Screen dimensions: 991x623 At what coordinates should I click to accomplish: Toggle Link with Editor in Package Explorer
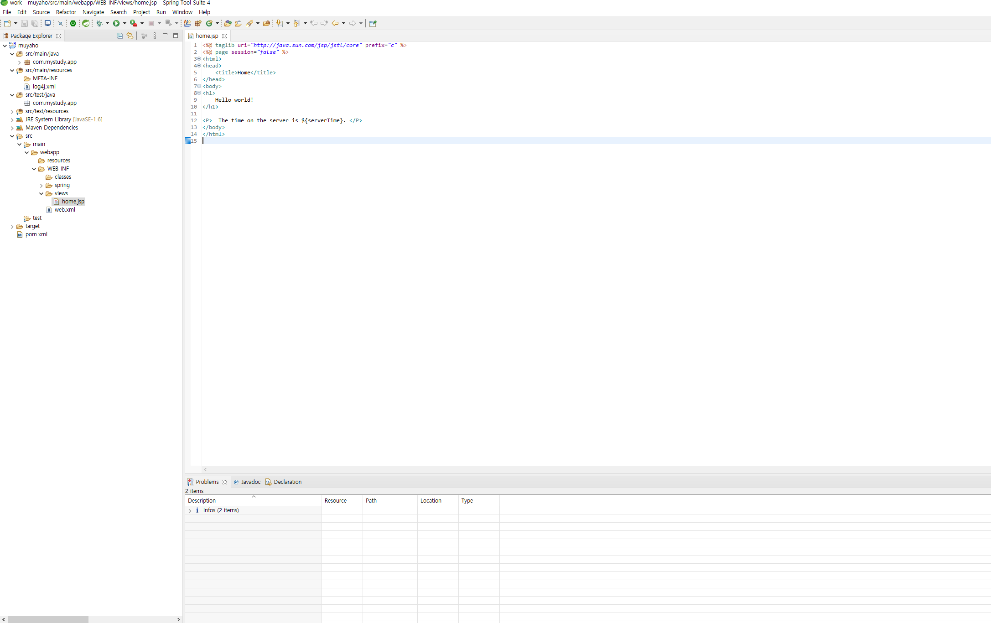pyautogui.click(x=130, y=36)
